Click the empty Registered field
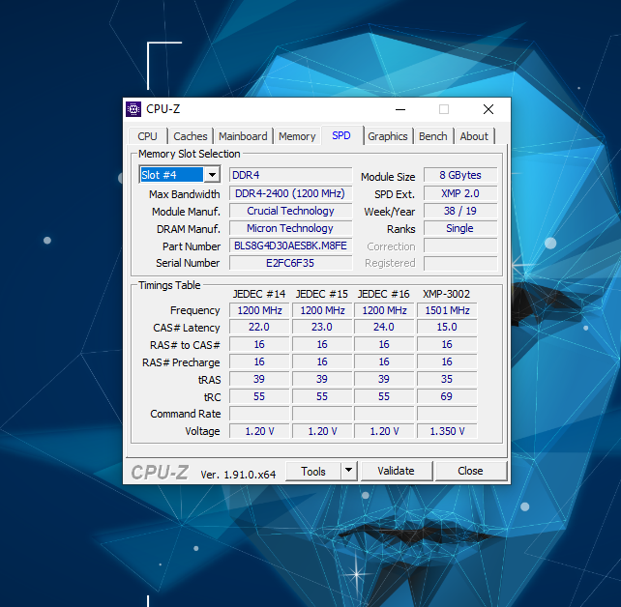Viewport: 621px width, 607px height. (x=460, y=263)
